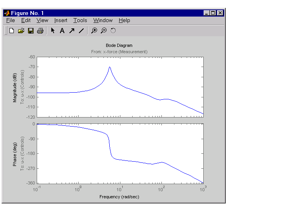Print the figure using the printer icon
The width and height of the screenshot is (296, 205).
coord(40,30)
